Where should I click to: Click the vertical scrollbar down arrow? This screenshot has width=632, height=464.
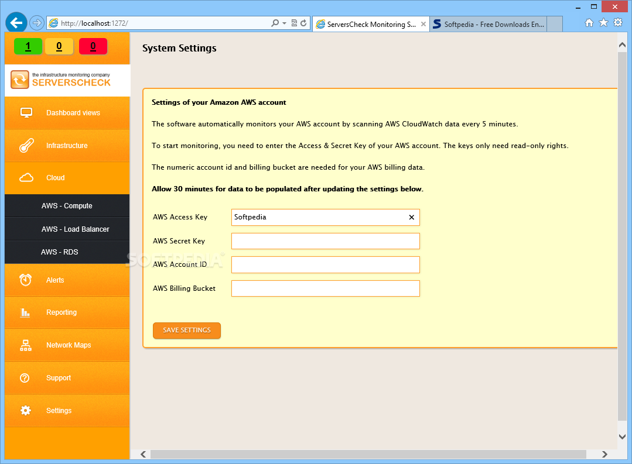point(622,436)
